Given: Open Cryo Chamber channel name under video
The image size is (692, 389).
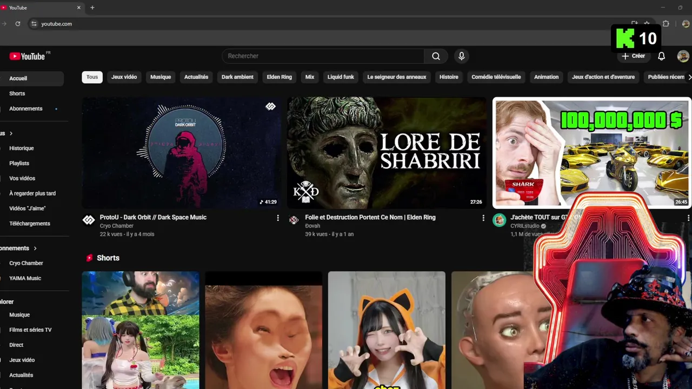Looking at the screenshot, I should [x=117, y=226].
